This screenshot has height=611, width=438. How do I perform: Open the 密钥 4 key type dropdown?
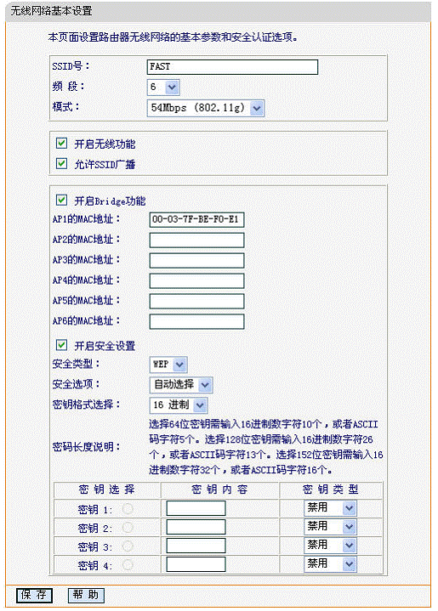coord(330,564)
